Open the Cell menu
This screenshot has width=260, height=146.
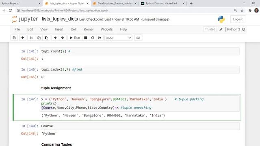pos(74,29)
